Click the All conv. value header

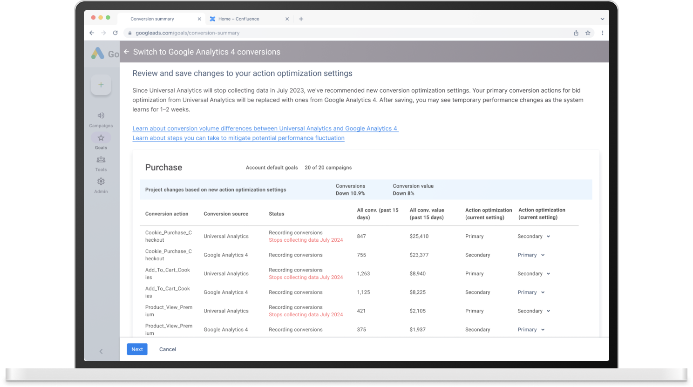click(x=427, y=214)
